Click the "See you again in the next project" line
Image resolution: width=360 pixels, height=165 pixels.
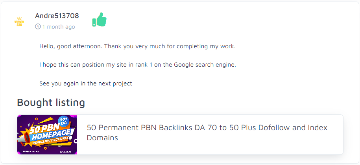click(85, 83)
